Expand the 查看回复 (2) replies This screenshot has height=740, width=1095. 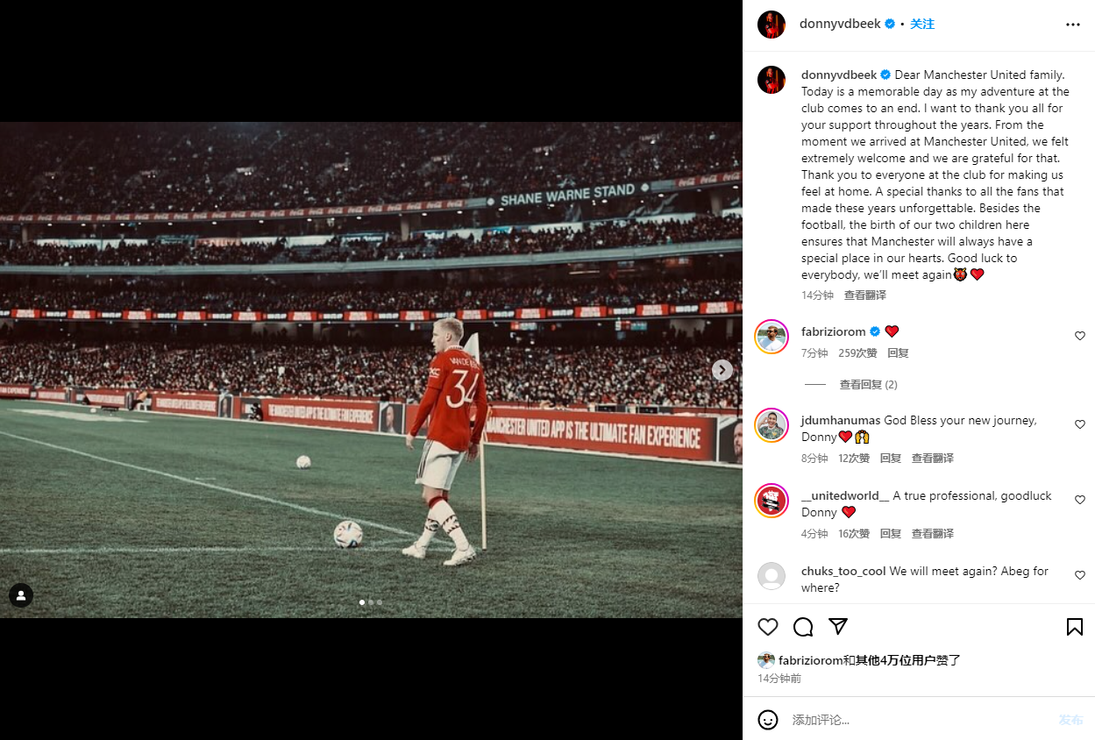[x=868, y=385]
